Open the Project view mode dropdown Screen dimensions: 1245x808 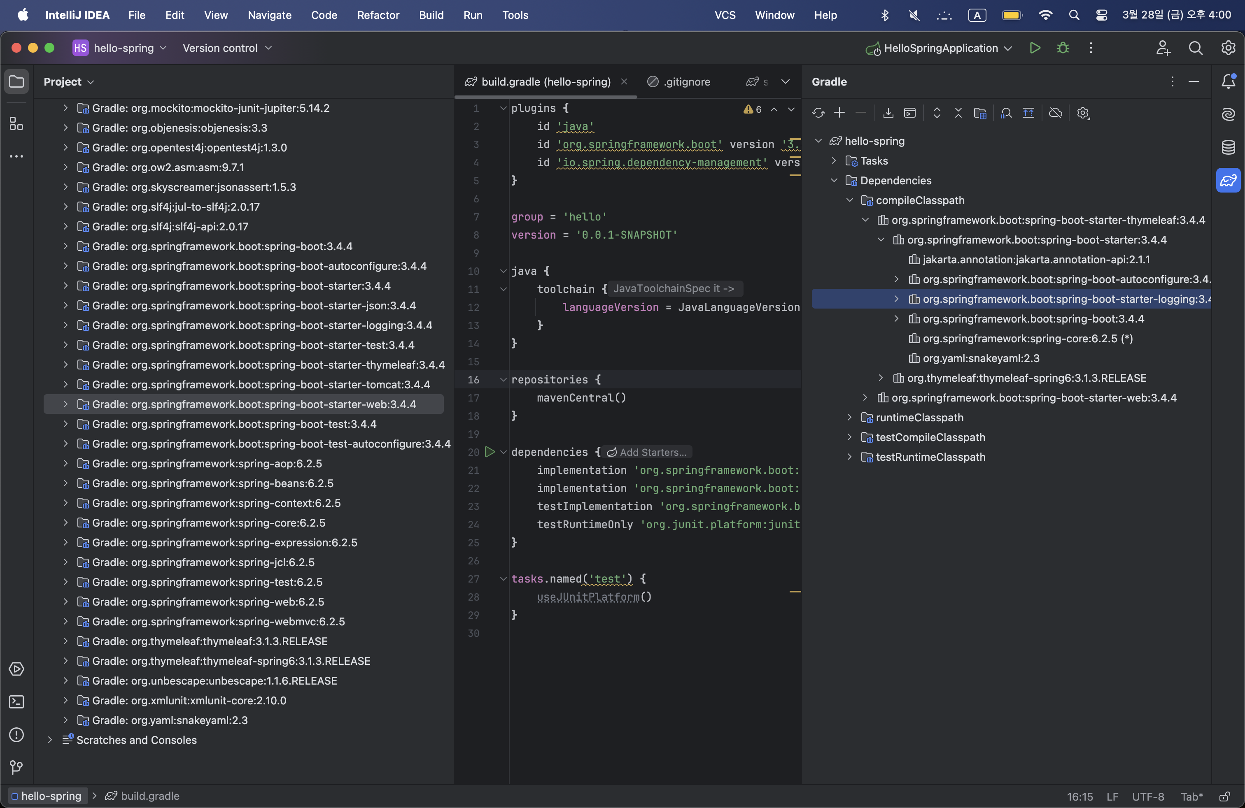click(68, 81)
